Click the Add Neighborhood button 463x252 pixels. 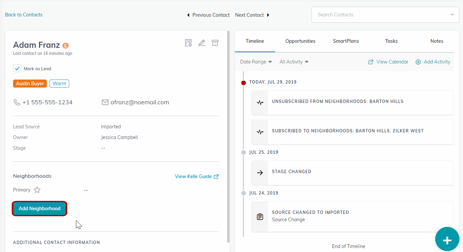point(39,209)
